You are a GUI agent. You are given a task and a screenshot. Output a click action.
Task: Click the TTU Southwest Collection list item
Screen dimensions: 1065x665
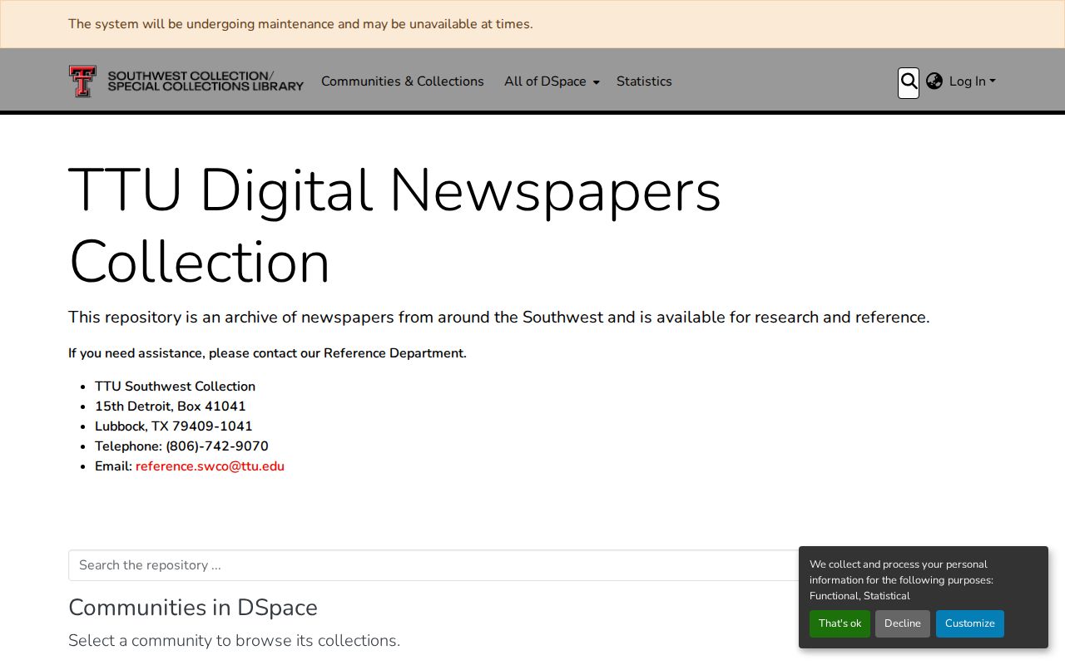click(x=175, y=387)
